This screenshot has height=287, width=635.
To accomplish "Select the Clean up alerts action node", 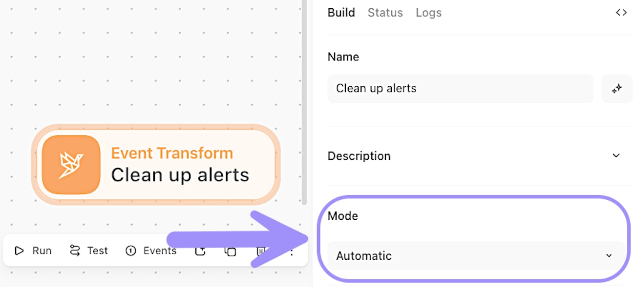I will pos(180,166).
